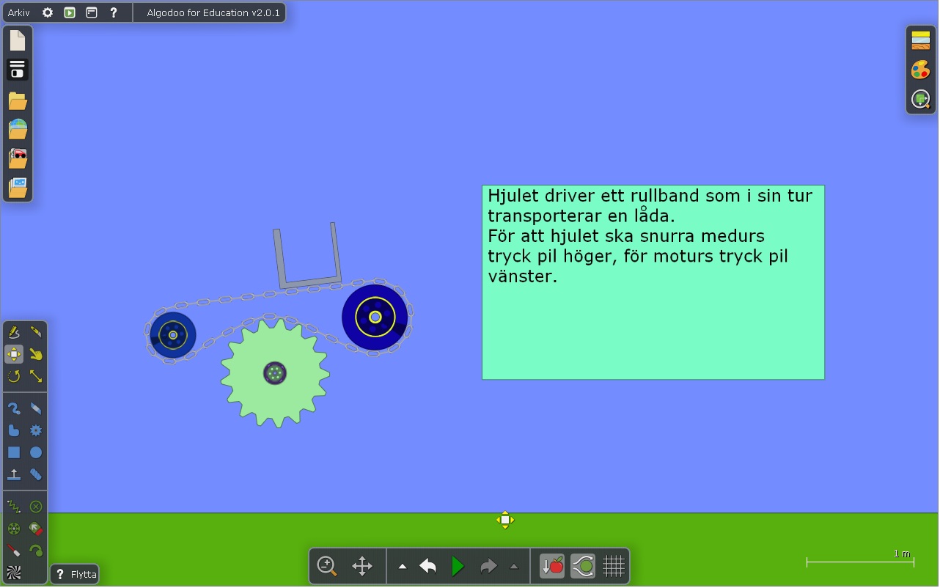Select the Laser pen tool
Viewport: 940px width, 588px height.
coord(14,551)
